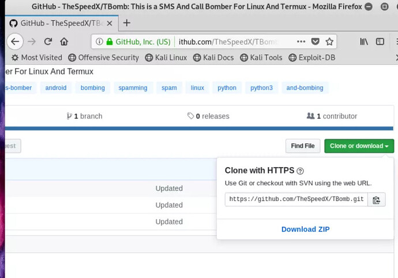Click the browser Back arrow button
398x278 pixels.
(14, 42)
